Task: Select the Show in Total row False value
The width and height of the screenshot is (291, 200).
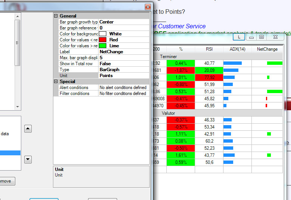Action: [x=123, y=64]
